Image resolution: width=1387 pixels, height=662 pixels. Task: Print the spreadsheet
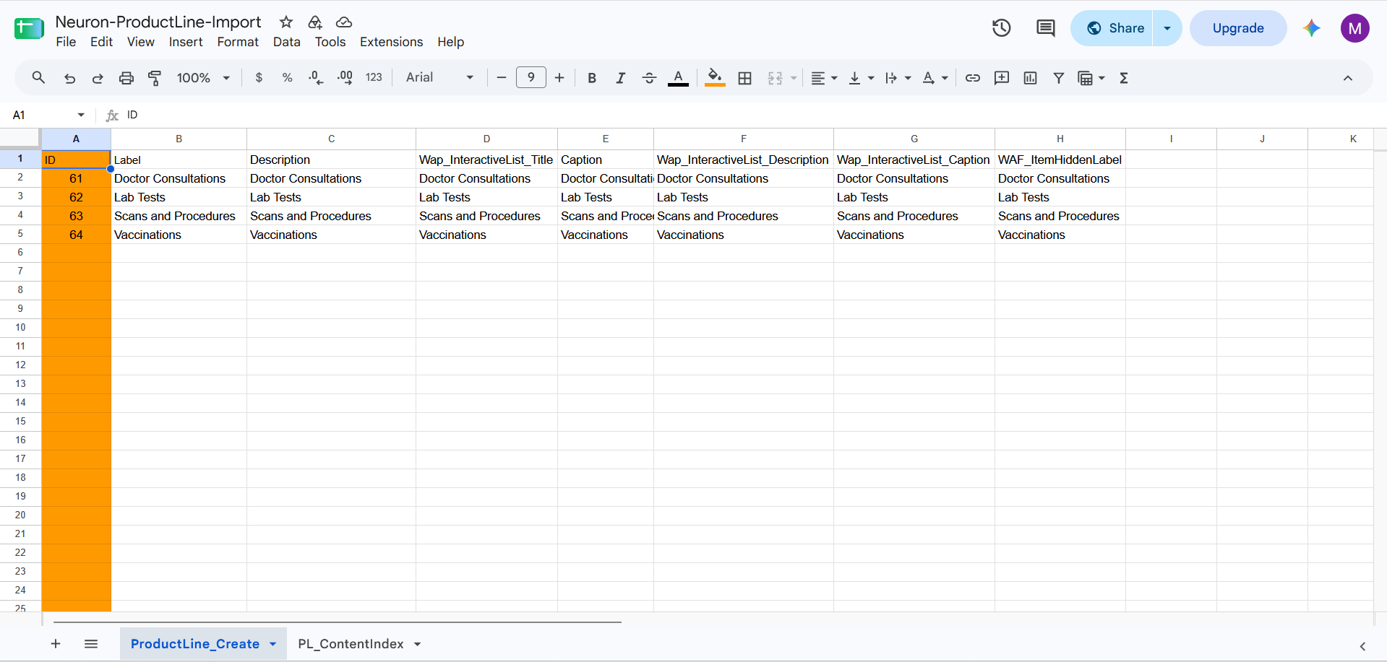126,78
